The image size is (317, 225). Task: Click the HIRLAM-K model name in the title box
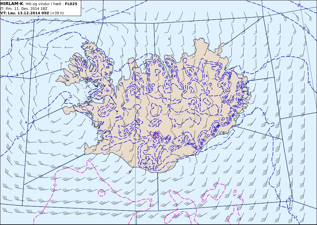[12, 4]
